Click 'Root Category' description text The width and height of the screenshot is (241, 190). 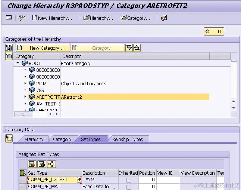coord(76,63)
